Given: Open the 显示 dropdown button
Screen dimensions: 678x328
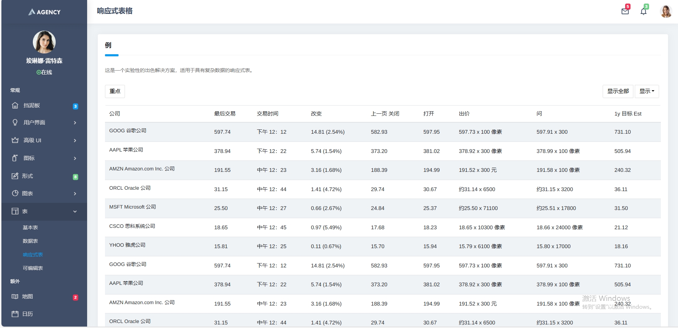Looking at the screenshot, I should [x=647, y=91].
